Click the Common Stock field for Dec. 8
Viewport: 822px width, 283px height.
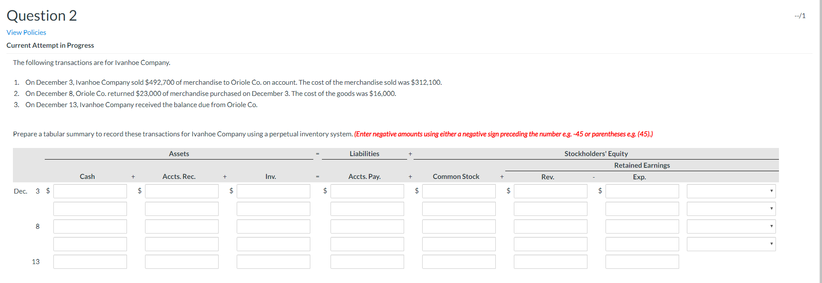coord(459,226)
